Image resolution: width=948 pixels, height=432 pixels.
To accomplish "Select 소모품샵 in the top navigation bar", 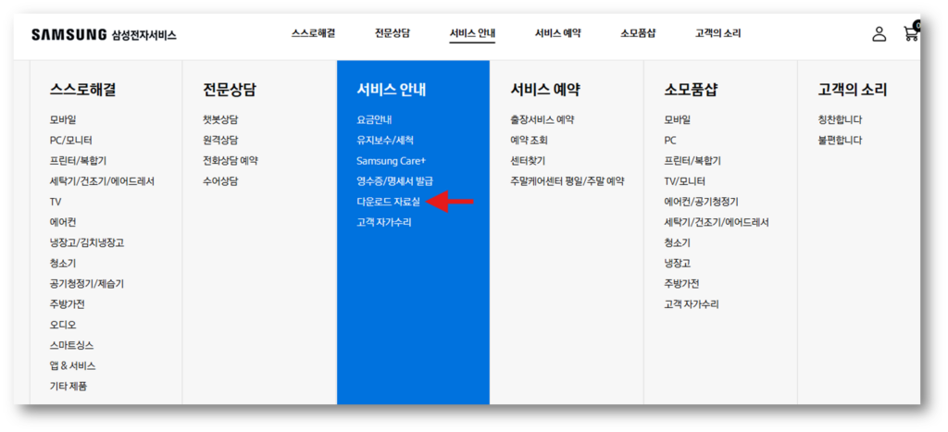I will coord(638,34).
